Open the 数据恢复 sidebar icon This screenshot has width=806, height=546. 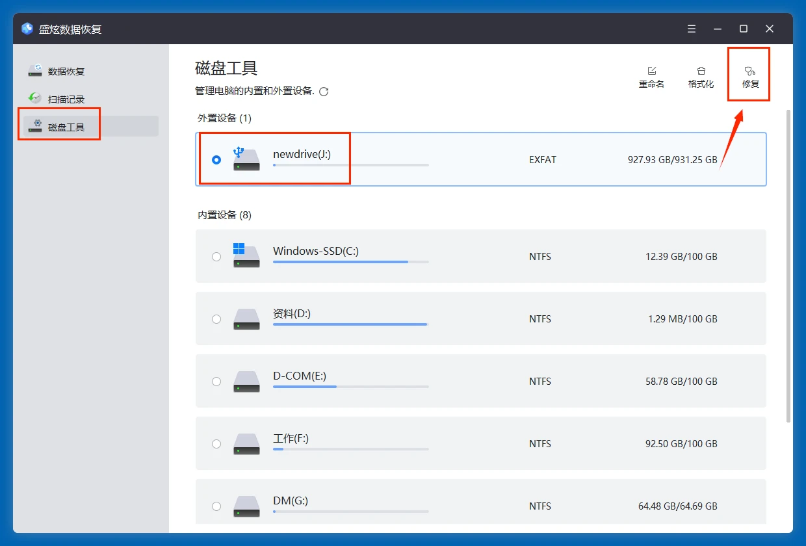click(34, 71)
